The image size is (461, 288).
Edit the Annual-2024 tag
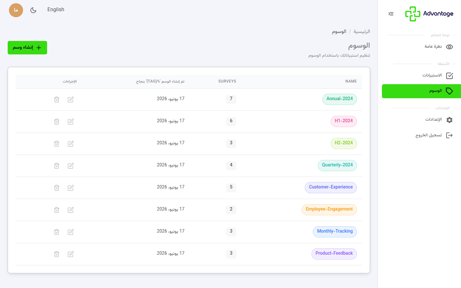click(x=71, y=100)
